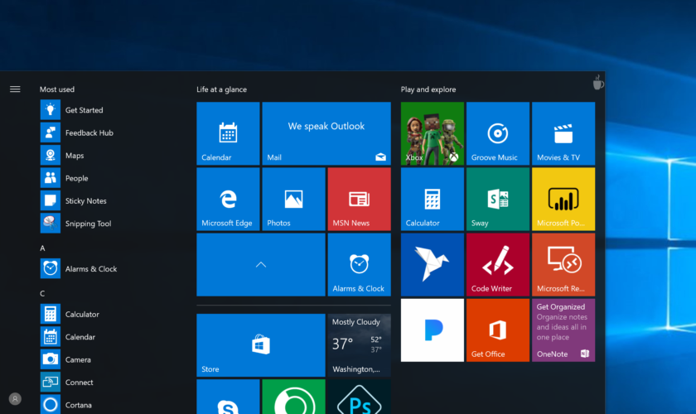Click the Get Office tile
The height and width of the screenshot is (414, 696).
(x=497, y=330)
